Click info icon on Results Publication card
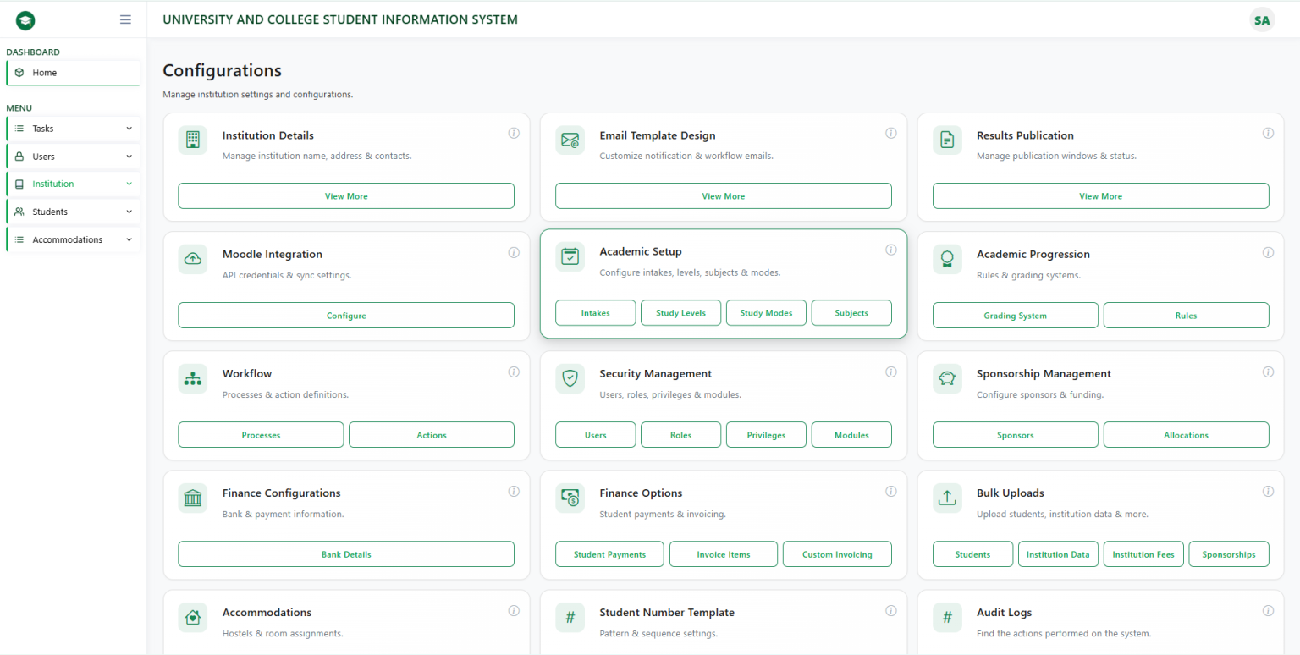 [x=1268, y=134]
